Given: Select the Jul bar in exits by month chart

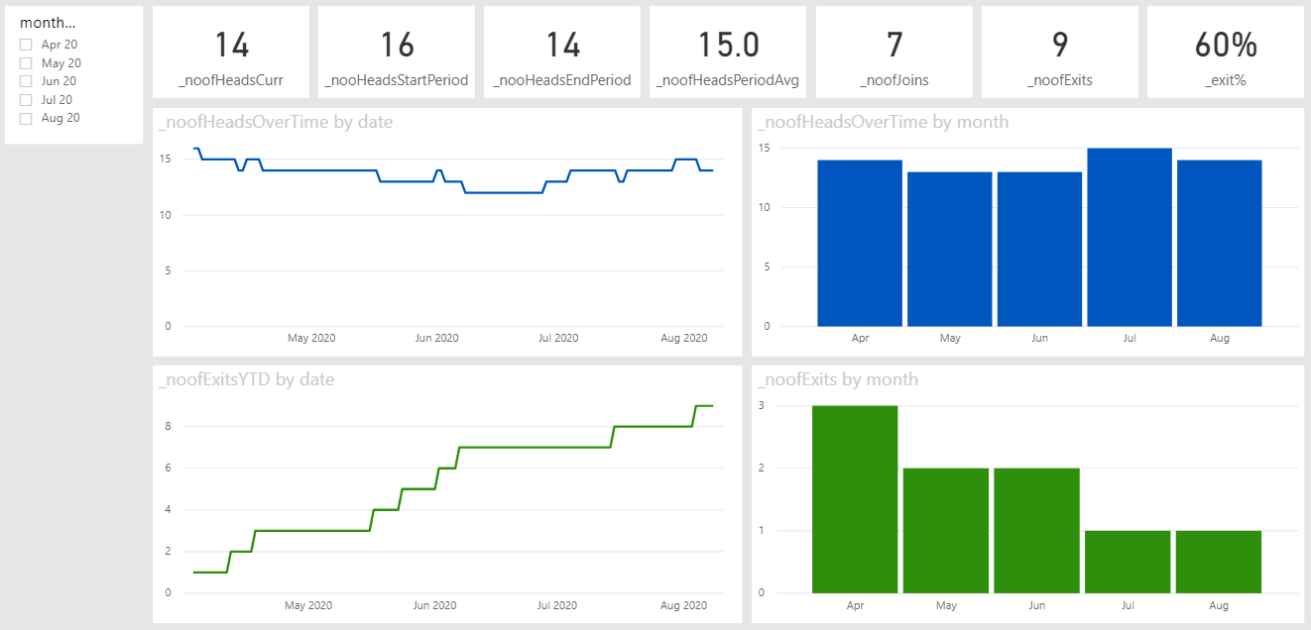Looking at the screenshot, I should (1128, 562).
